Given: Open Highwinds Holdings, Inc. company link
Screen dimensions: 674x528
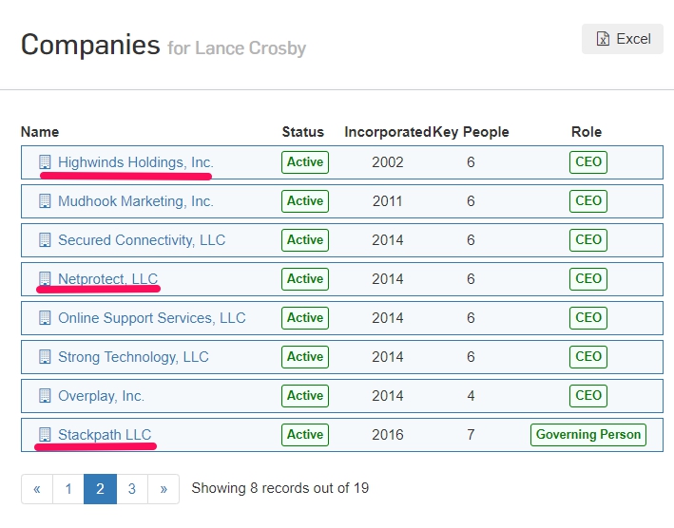Looking at the screenshot, I should [136, 162].
